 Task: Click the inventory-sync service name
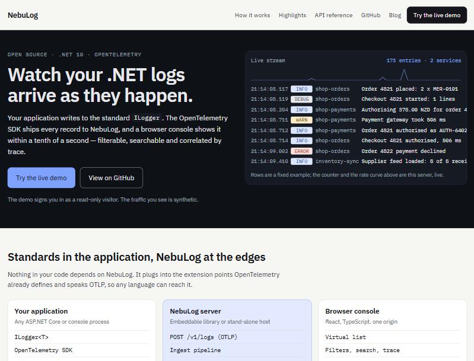coord(337,161)
